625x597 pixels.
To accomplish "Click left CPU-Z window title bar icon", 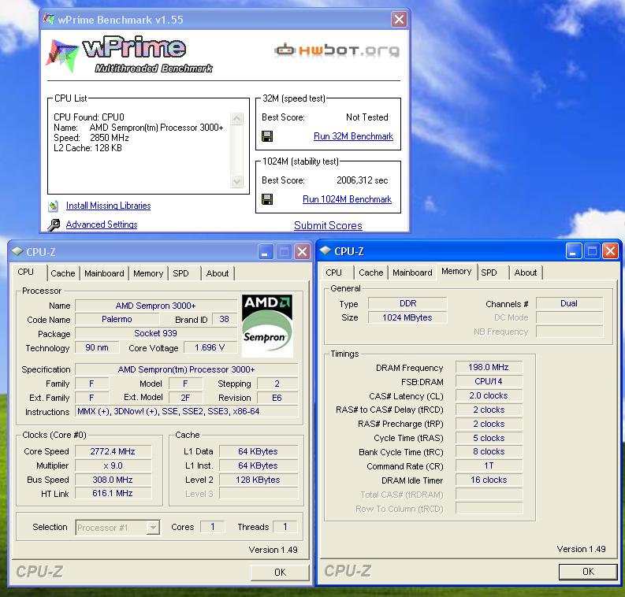I will 17,252.
